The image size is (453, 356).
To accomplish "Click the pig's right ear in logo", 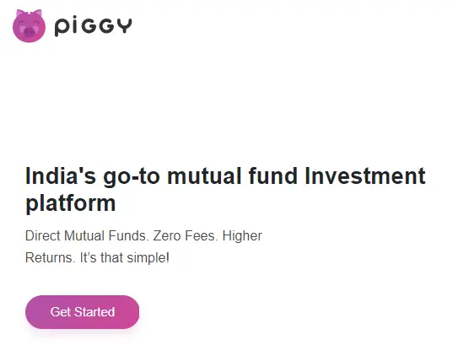I will coord(38,13).
